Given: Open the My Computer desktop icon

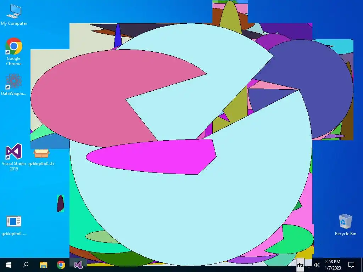Looking at the screenshot, I should point(14,15).
